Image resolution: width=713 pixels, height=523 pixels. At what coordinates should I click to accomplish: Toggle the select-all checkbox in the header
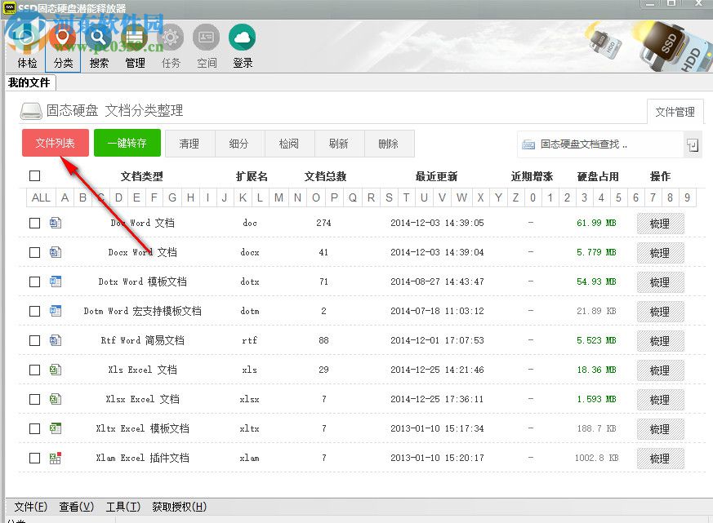pyautogui.click(x=34, y=176)
